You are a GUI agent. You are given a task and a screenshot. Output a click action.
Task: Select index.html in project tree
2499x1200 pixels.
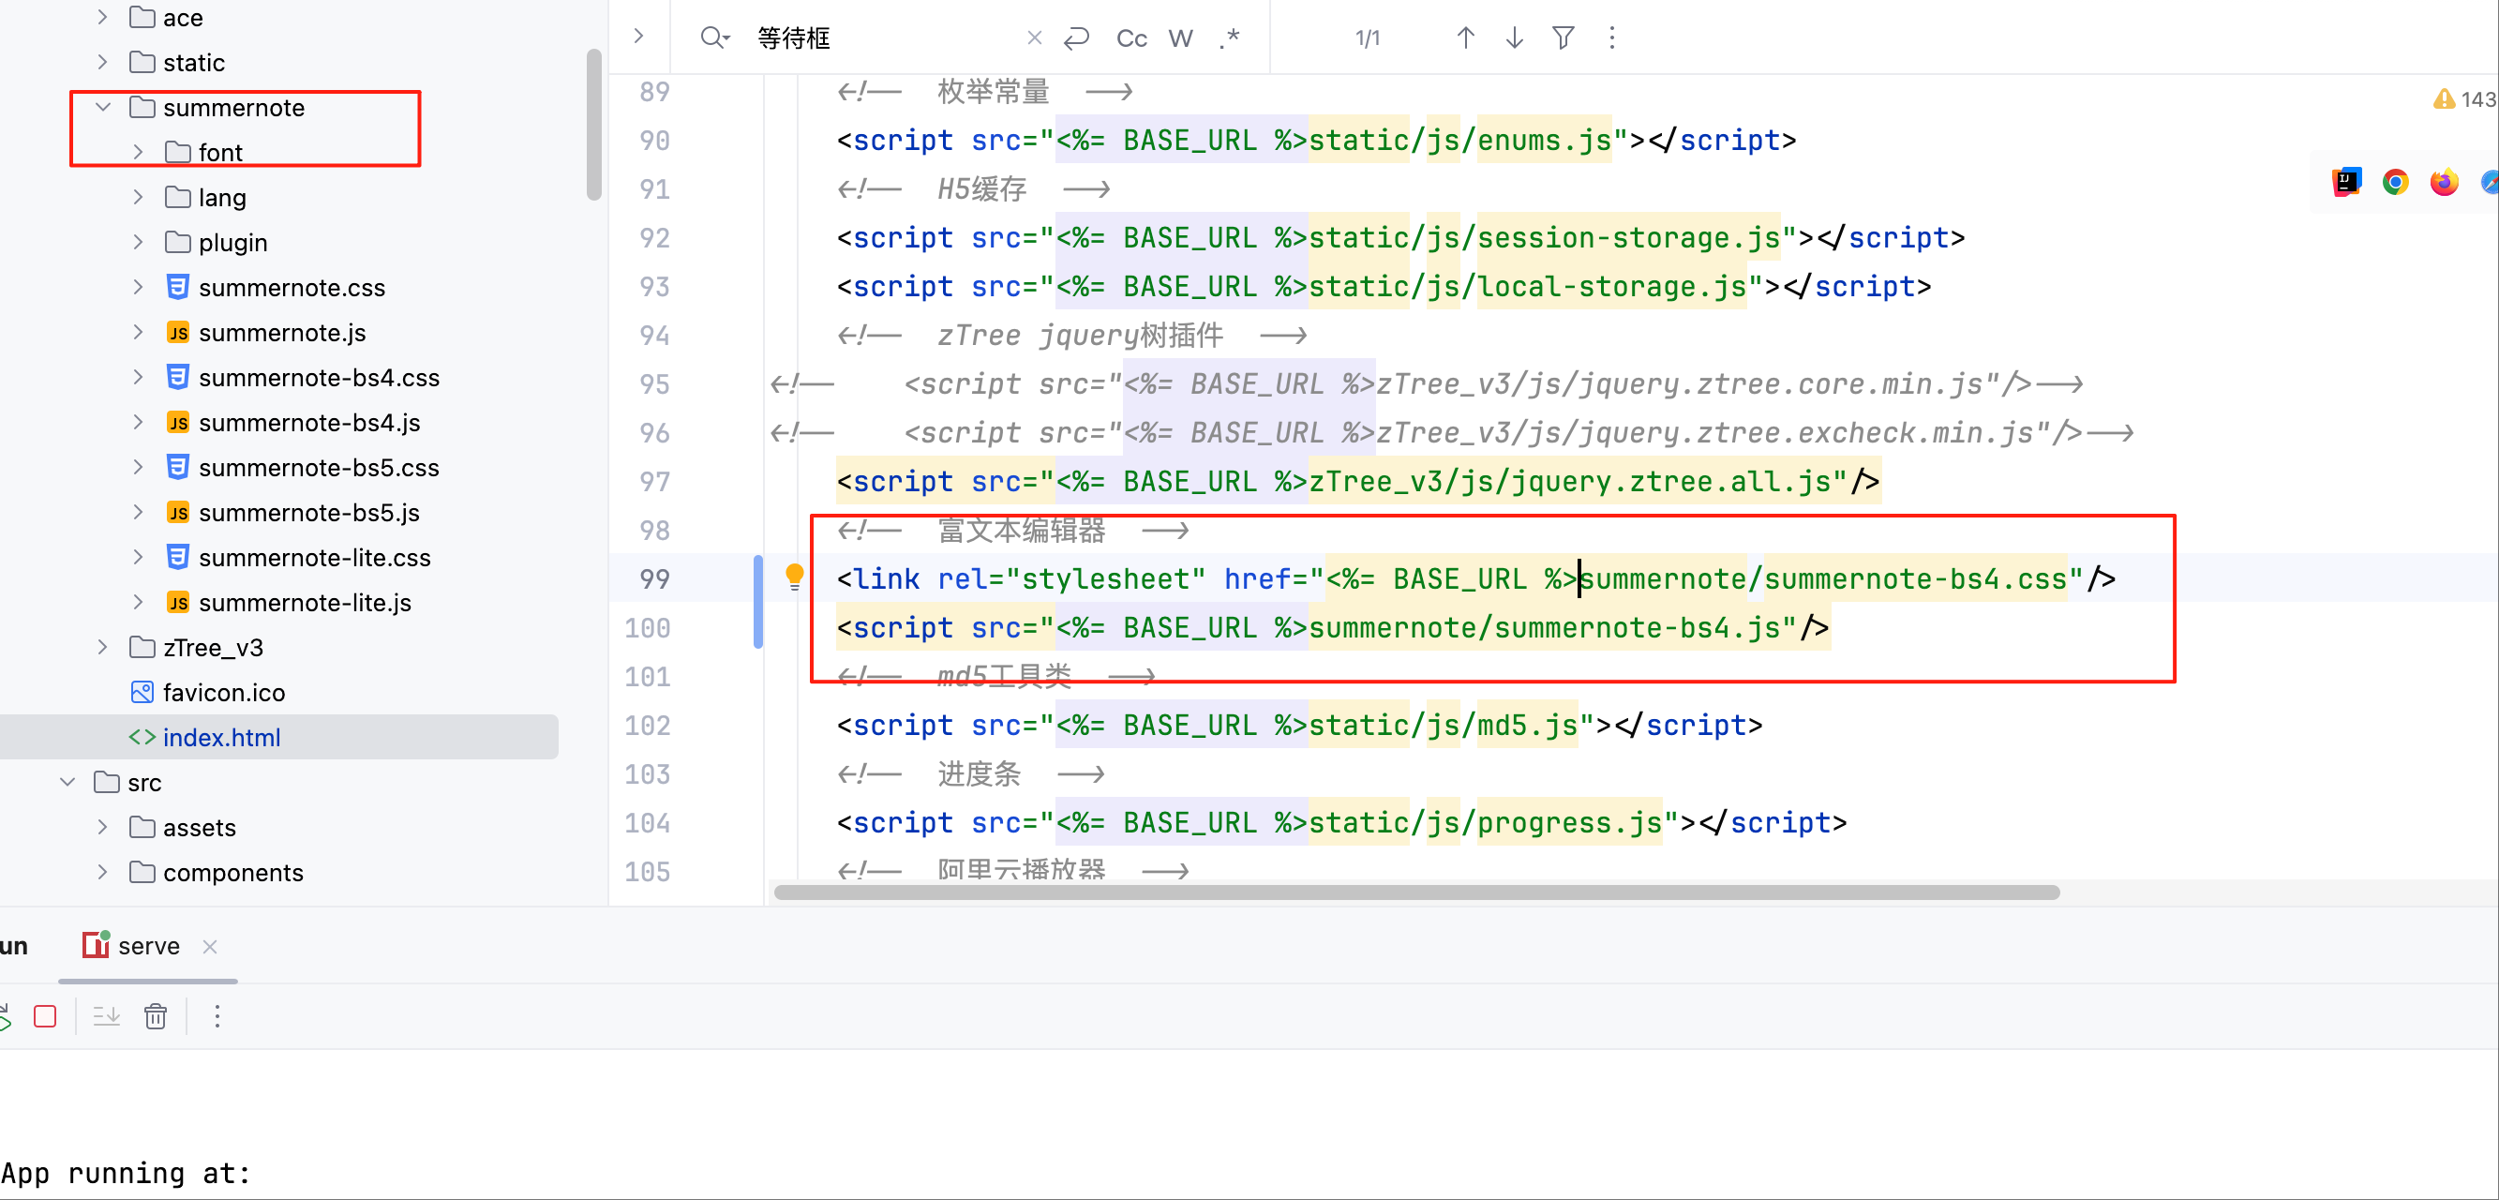tap(221, 737)
